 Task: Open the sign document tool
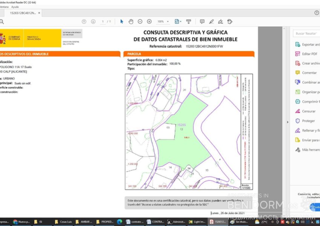(220, 21)
